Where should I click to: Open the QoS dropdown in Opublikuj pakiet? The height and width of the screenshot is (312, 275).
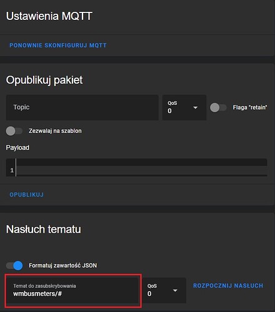tap(184, 107)
